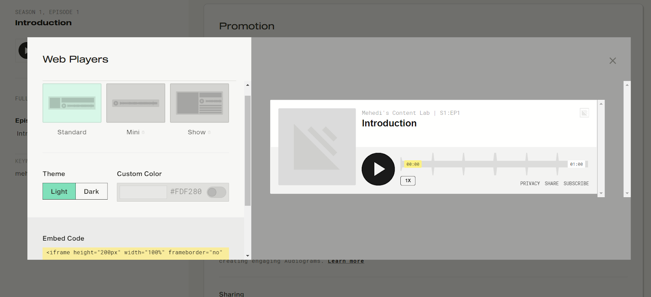Click the #FDF280 hex color value
651x297 pixels.
point(186,192)
